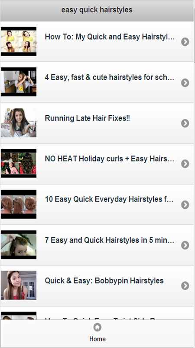Open '4 Easy, fast & cute hairstyles' title
The image size is (195, 348).
pyautogui.click(x=110, y=77)
